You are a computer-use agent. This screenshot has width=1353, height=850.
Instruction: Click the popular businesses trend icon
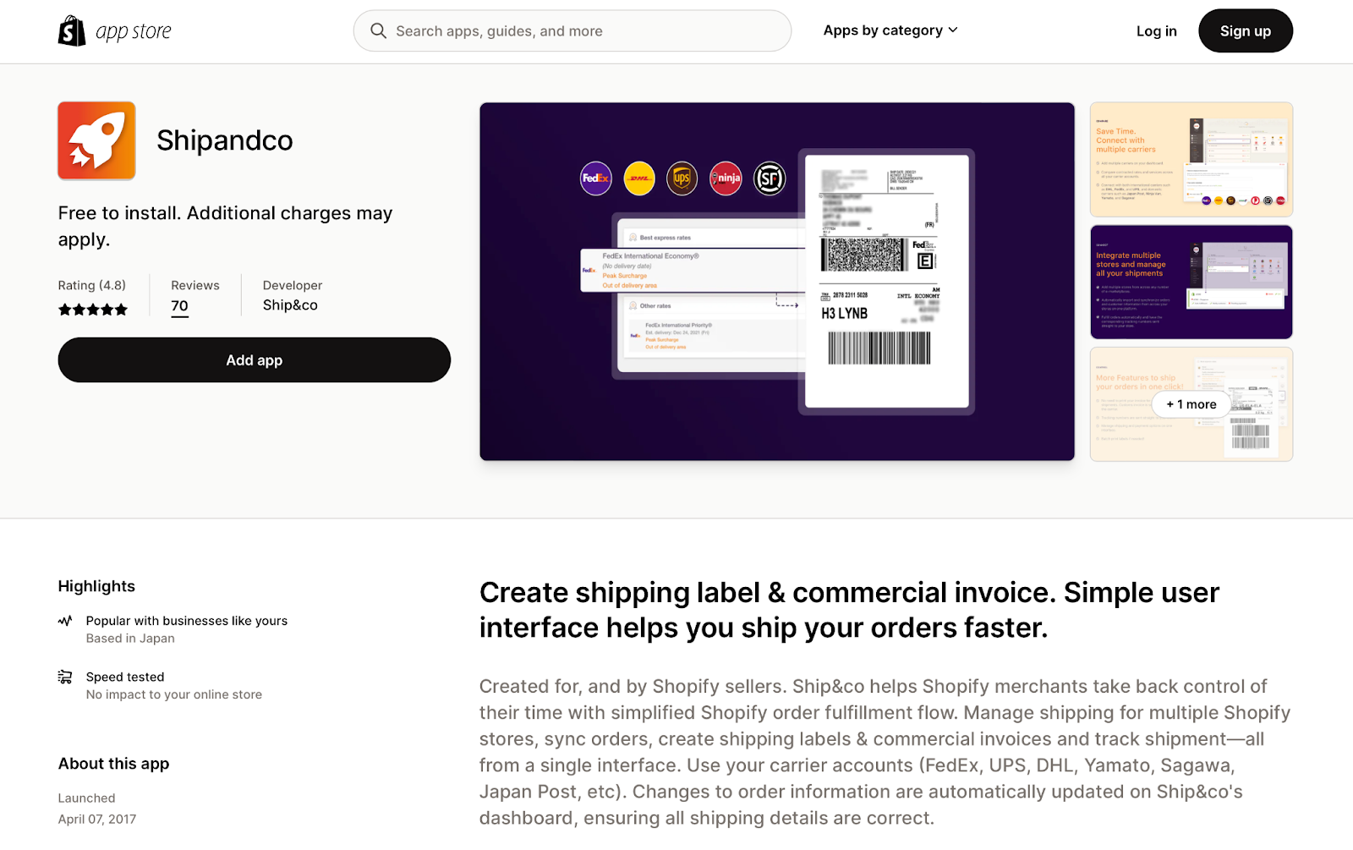click(65, 621)
